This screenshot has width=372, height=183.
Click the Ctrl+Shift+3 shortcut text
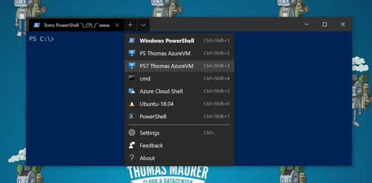(217, 66)
